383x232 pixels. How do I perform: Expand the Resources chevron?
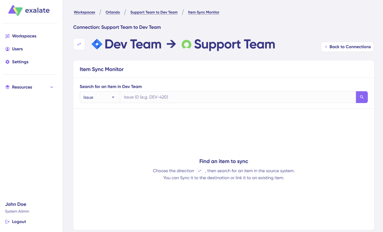coord(52,87)
